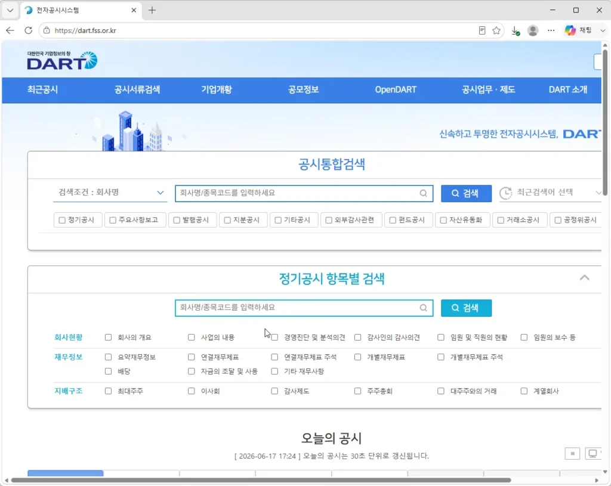Check the 자산유동화 checkbox

(x=443, y=221)
